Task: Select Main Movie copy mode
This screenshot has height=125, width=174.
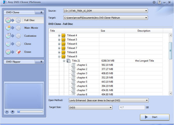Action: coord(24,28)
